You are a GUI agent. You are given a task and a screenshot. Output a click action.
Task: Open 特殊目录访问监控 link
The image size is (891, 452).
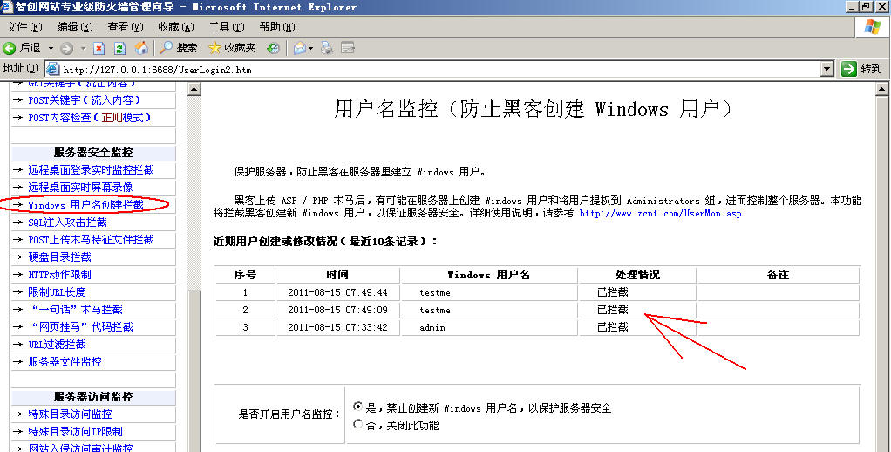pyautogui.click(x=70, y=414)
